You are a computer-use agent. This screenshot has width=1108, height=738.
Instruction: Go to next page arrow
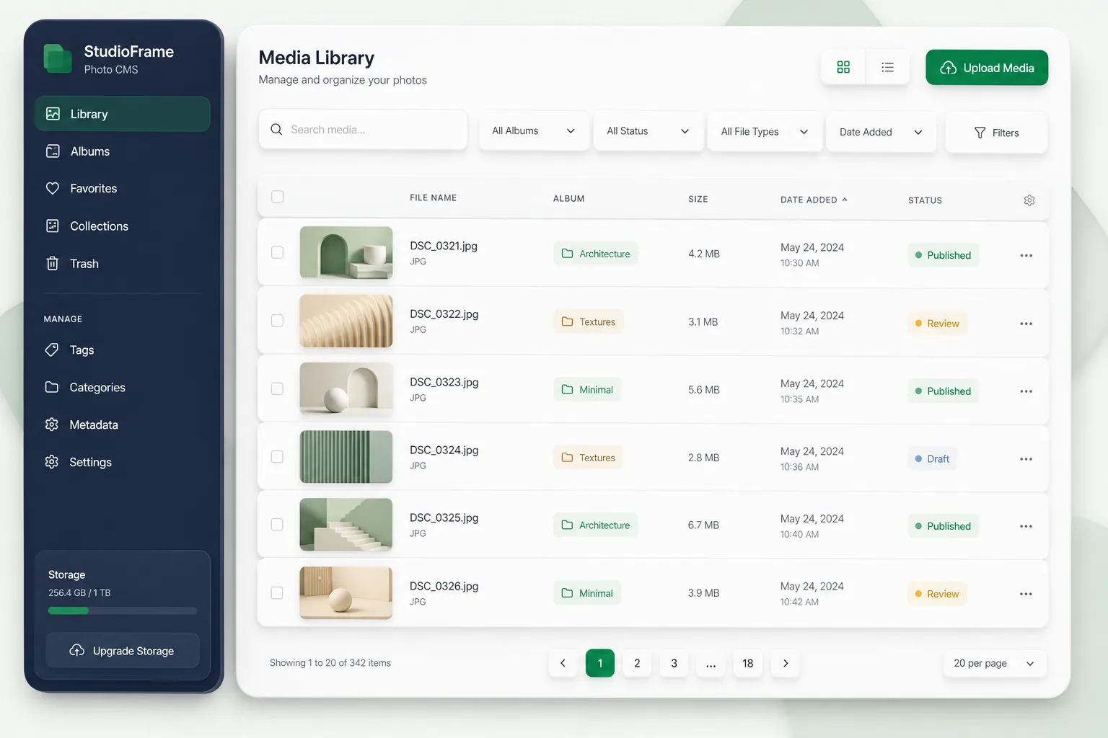tap(786, 663)
